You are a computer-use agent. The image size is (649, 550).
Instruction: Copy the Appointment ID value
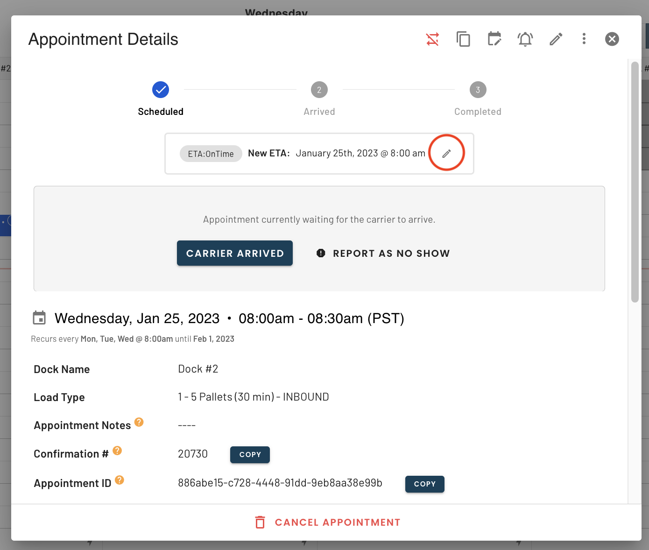tap(424, 484)
